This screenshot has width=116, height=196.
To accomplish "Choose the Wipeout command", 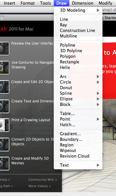I will [x=78, y=151].
